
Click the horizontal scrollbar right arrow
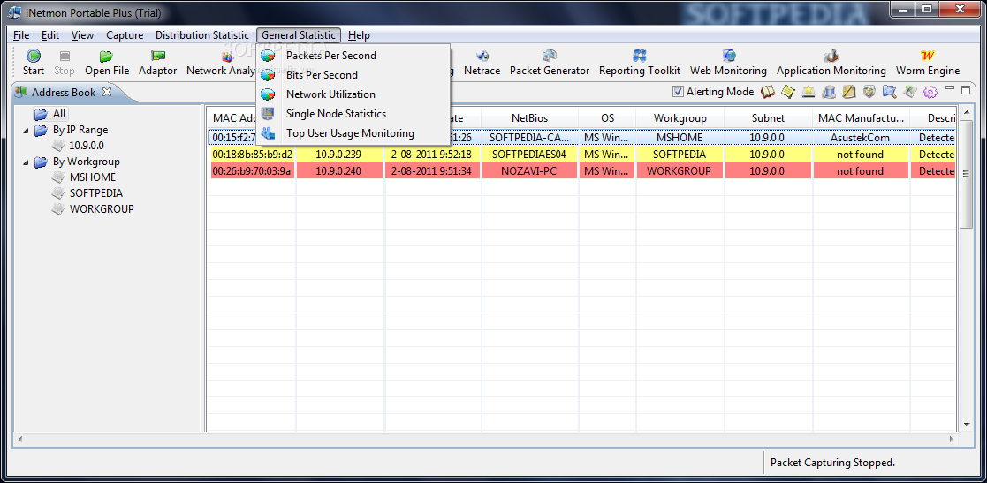(951, 438)
